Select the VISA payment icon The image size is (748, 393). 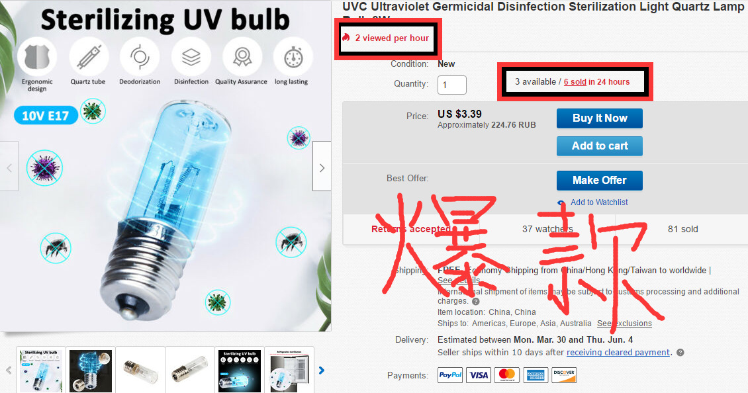tap(479, 375)
